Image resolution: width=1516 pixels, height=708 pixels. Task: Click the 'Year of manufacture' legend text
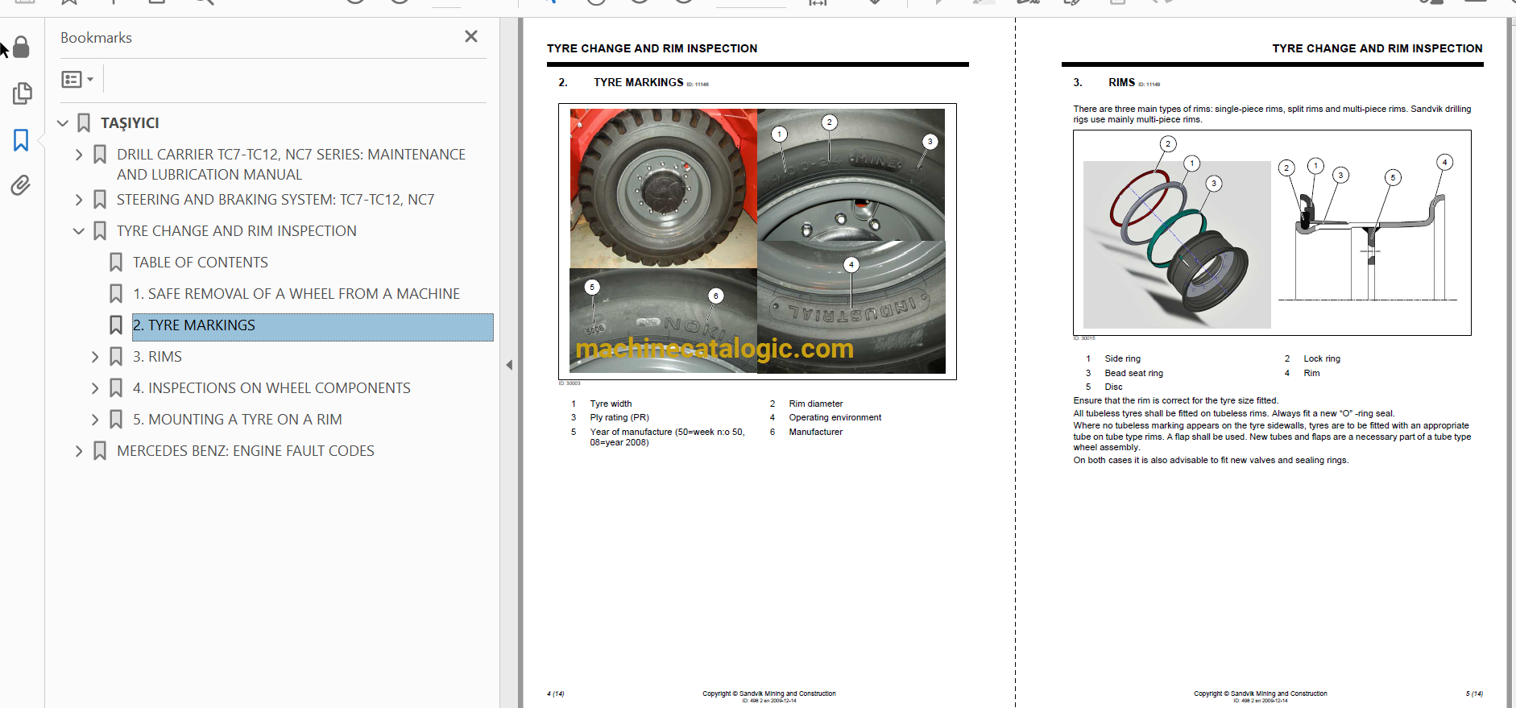[x=667, y=437]
